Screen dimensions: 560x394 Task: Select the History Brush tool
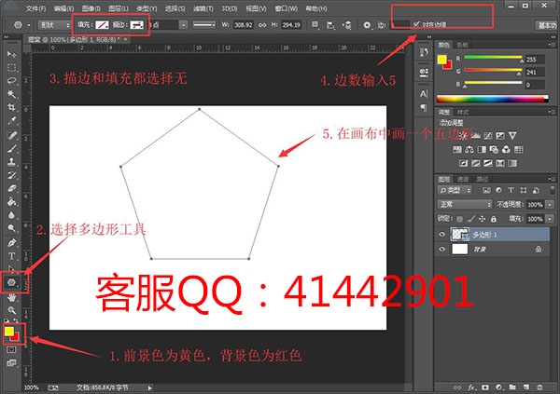11,175
